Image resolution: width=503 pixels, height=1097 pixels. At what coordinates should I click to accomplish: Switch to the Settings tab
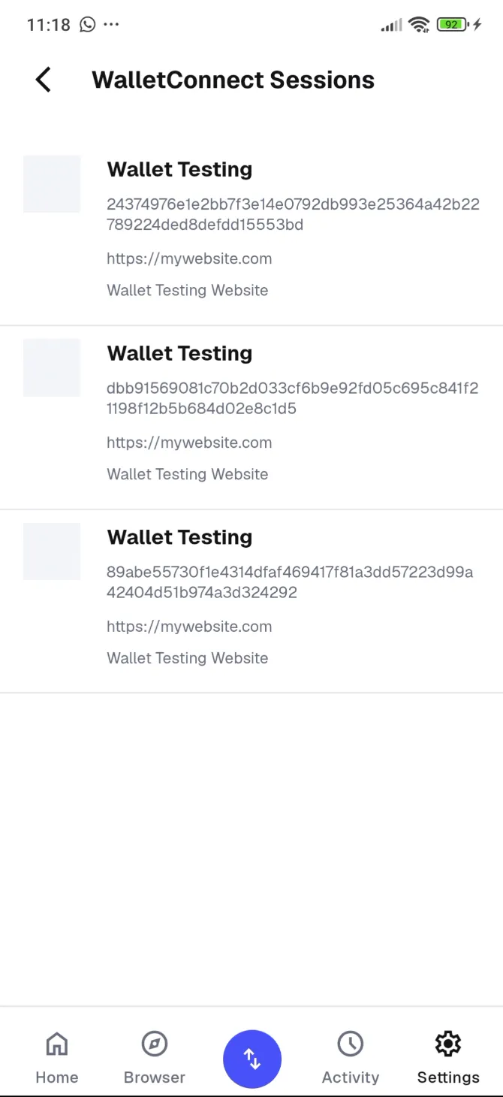coord(447,1056)
